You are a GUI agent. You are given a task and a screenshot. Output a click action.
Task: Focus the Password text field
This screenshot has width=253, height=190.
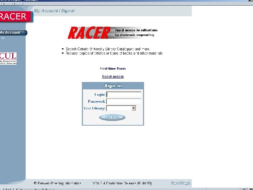point(124,101)
